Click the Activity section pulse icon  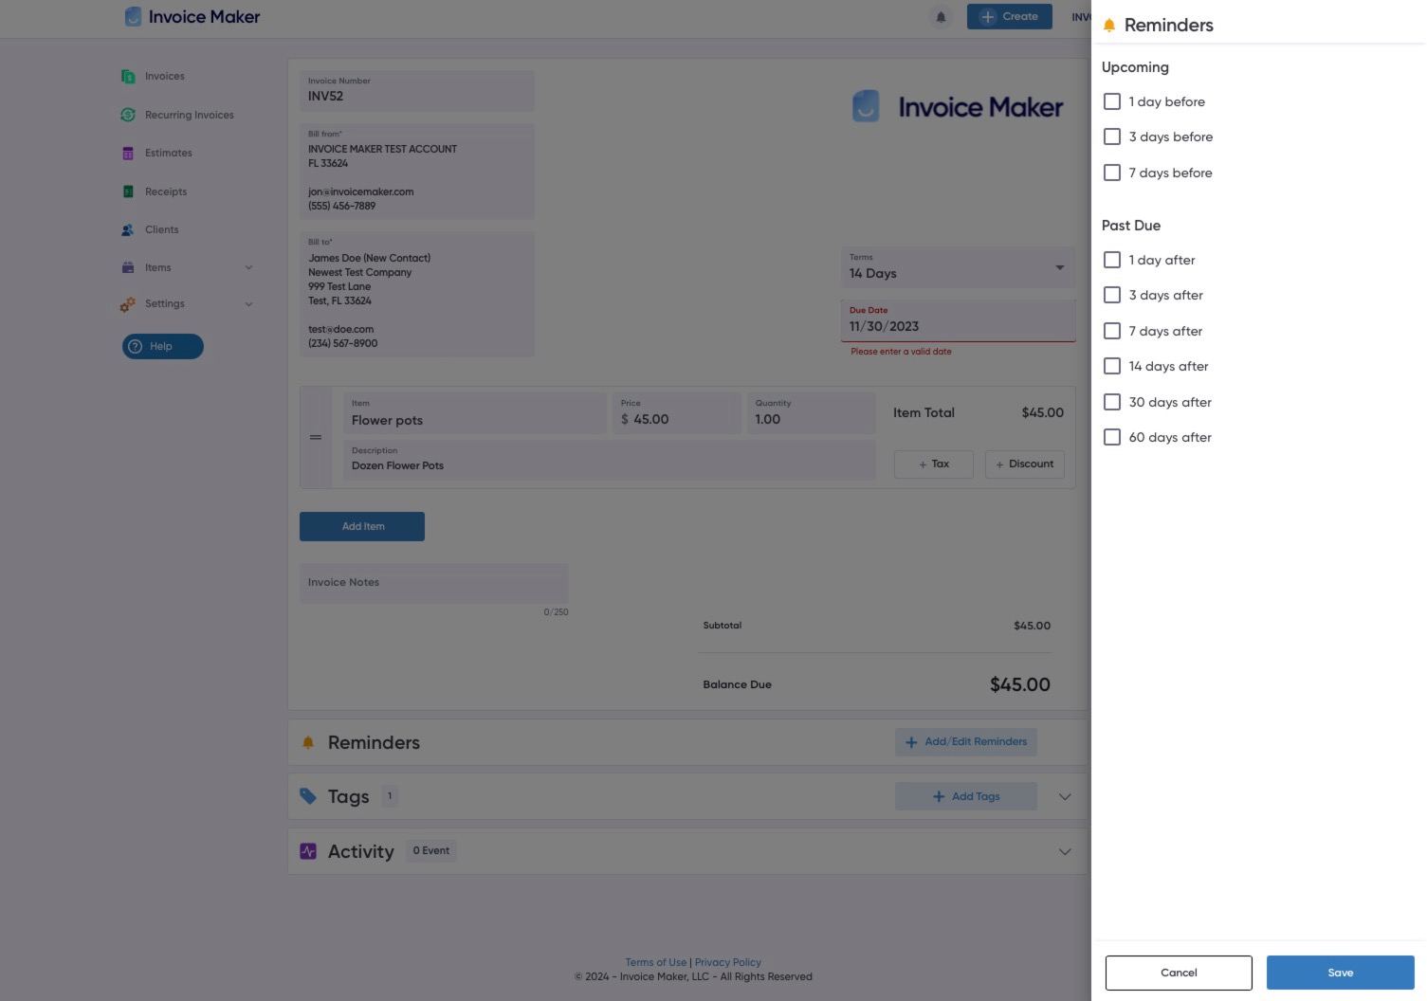308,851
